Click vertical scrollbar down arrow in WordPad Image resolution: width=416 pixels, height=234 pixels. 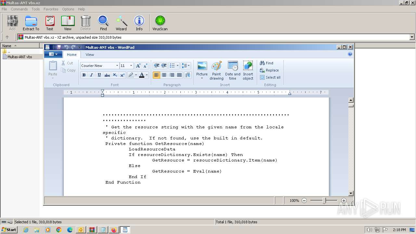tap(351, 193)
